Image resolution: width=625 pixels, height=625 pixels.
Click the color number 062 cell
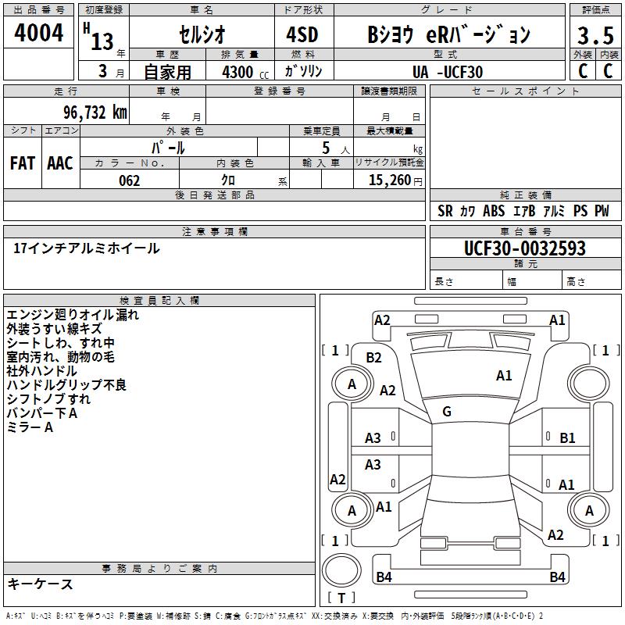tap(130, 180)
